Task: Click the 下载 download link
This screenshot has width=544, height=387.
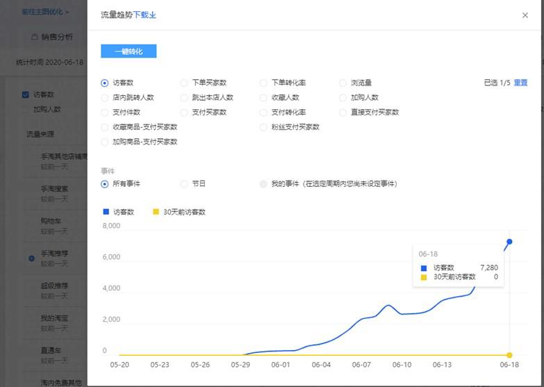Action: (145, 15)
